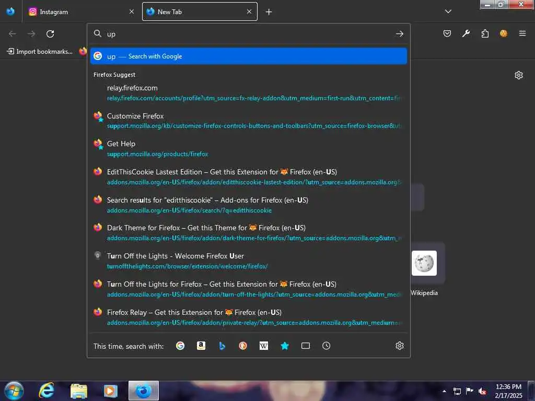Click the network tray icon
Image resolution: width=535 pixels, height=401 pixels.
pos(457,391)
